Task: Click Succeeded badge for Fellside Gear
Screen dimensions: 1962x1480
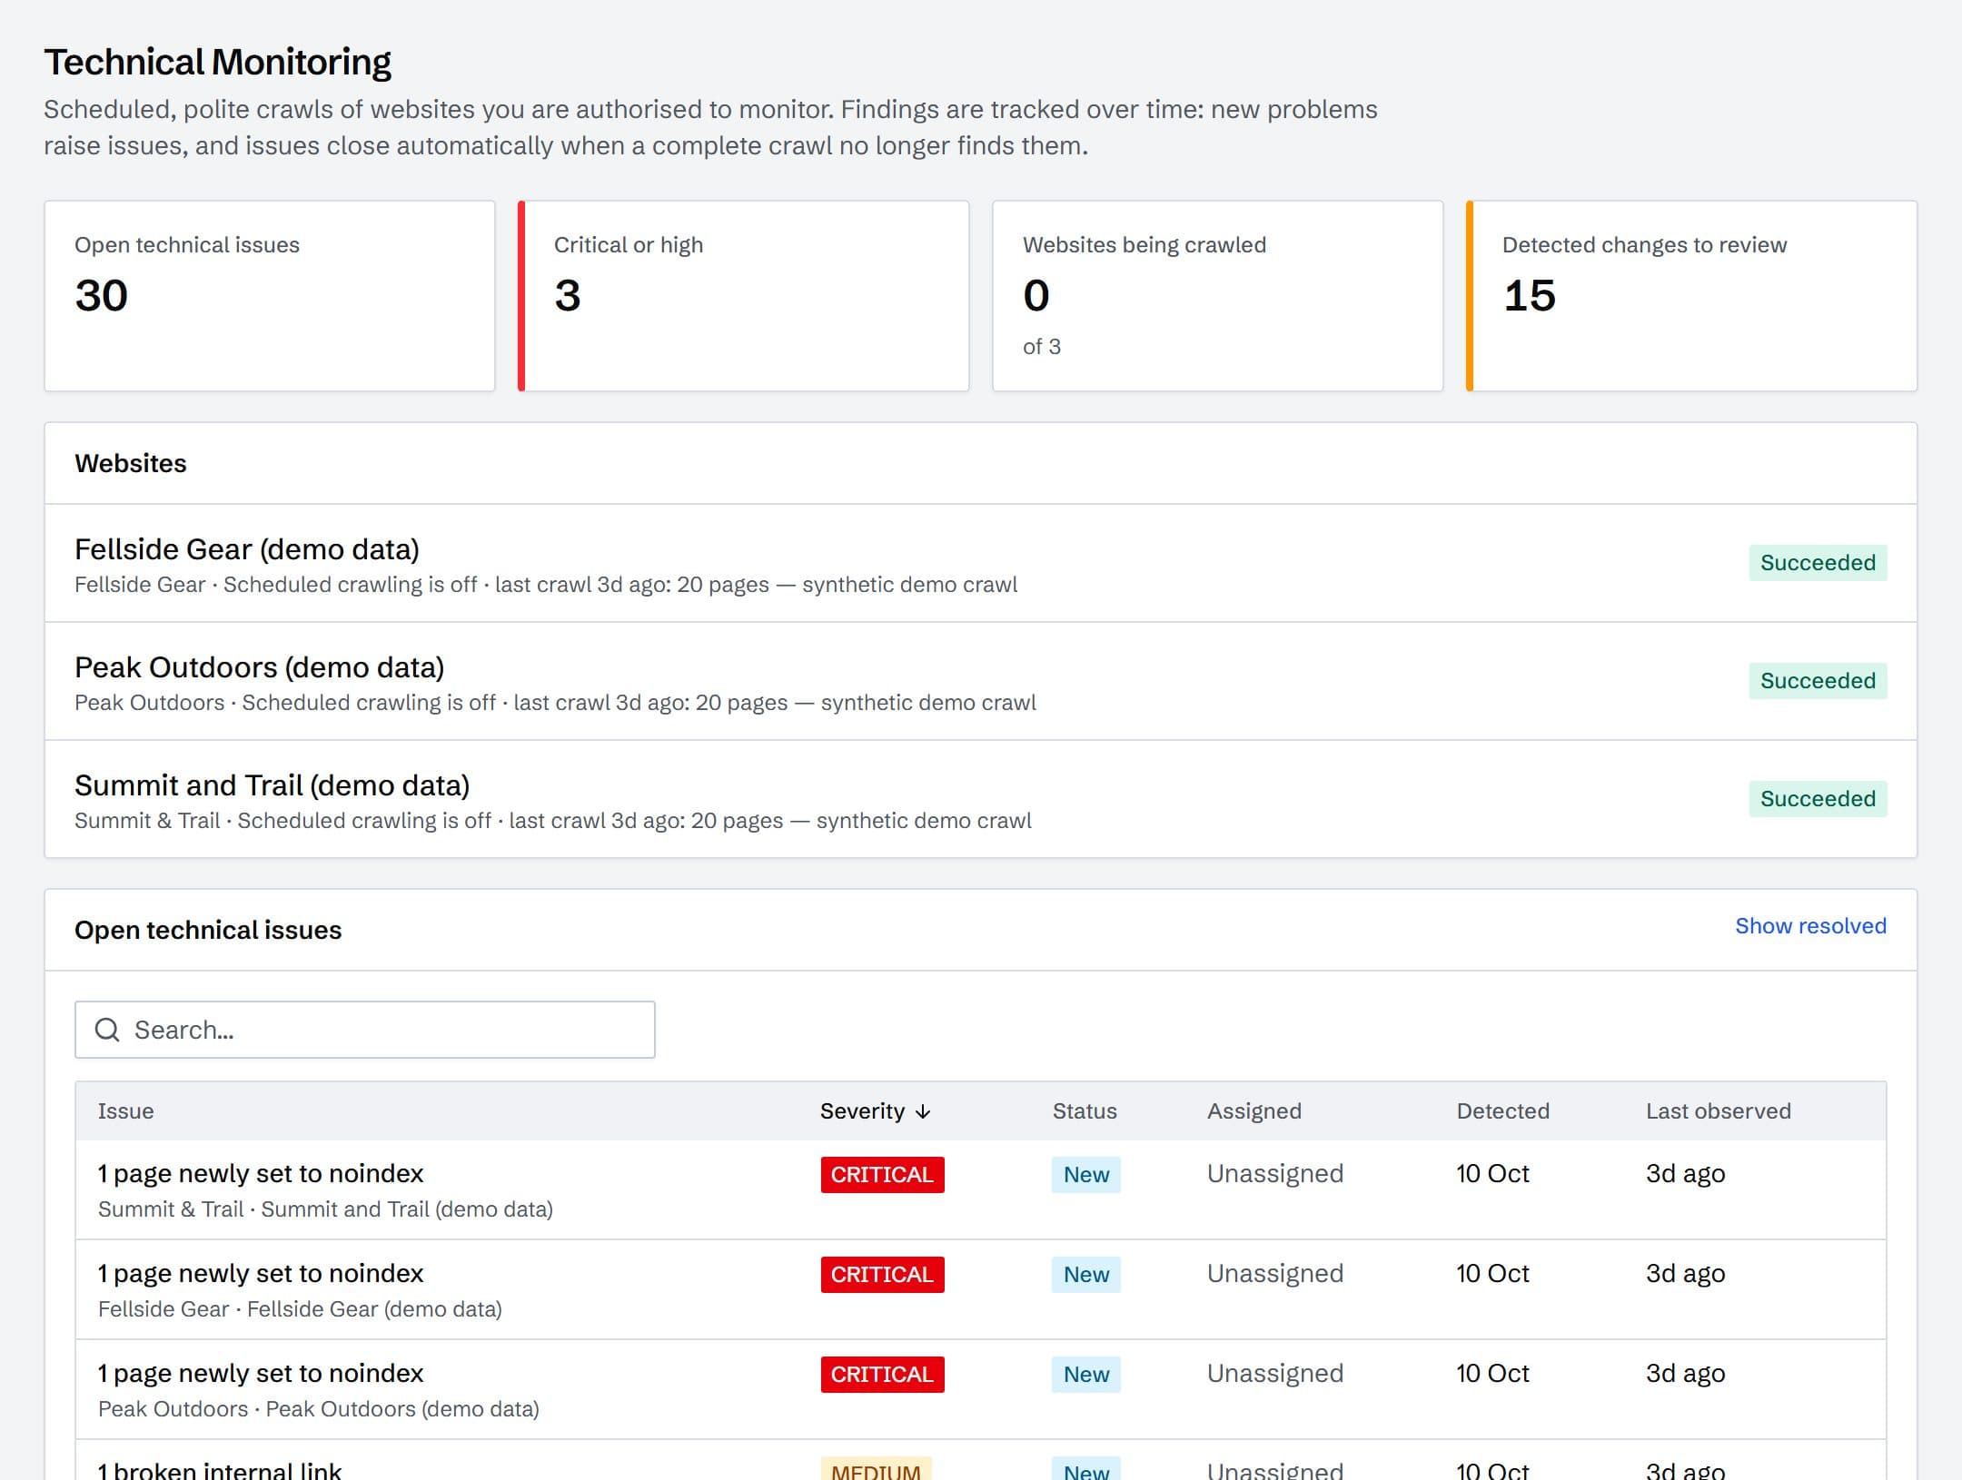Action: [x=1818, y=563]
